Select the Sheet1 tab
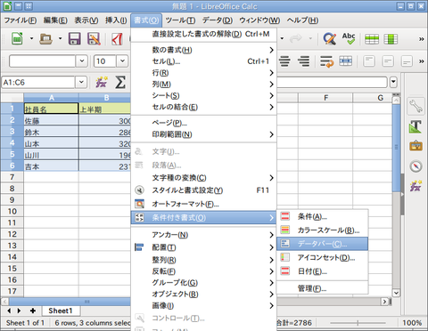Image resolution: width=428 pixels, height=331 pixels. [x=61, y=311]
